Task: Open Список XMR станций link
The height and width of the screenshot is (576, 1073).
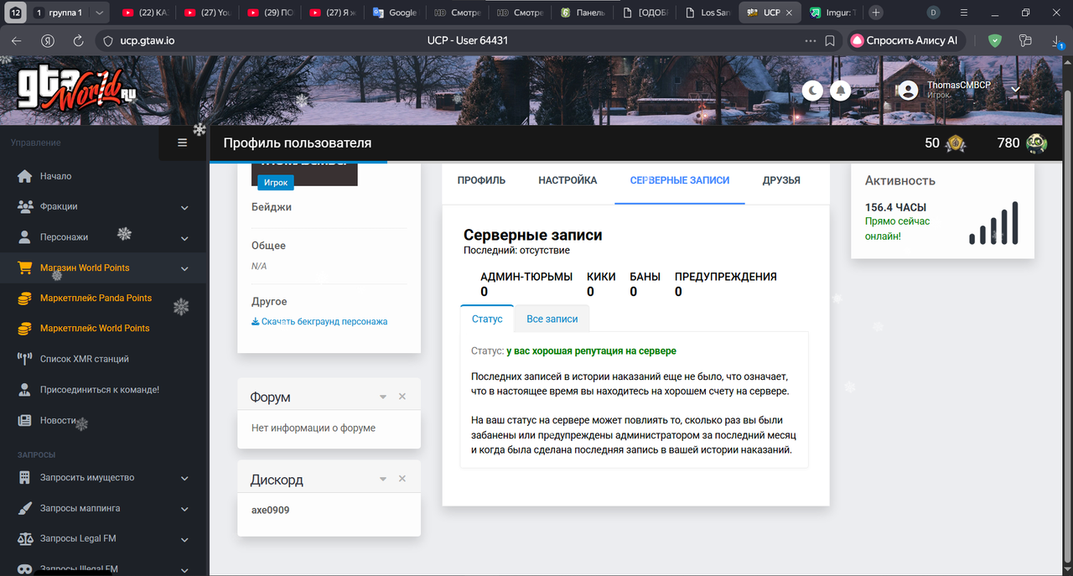Action: point(85,359)
